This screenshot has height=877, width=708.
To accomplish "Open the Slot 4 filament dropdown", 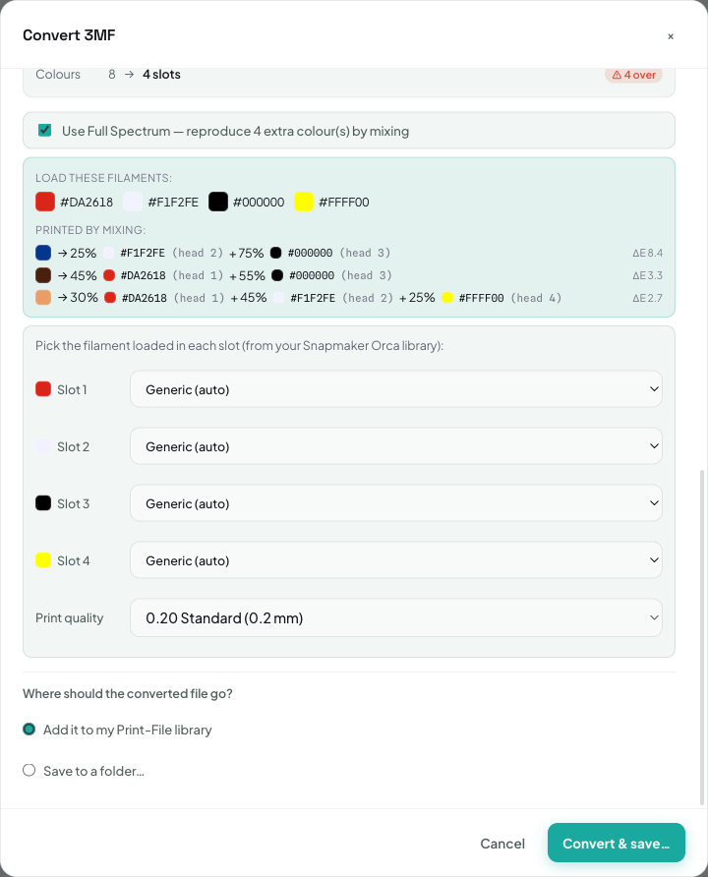I will point(396,559).
